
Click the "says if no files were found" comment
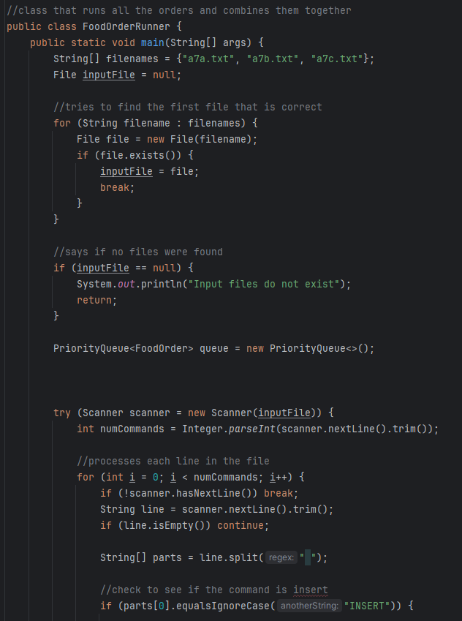(x=138, y=252)
